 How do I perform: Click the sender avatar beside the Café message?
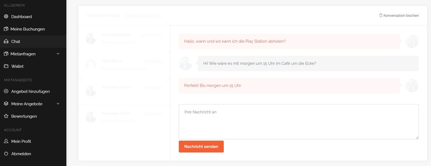(186, 63)
